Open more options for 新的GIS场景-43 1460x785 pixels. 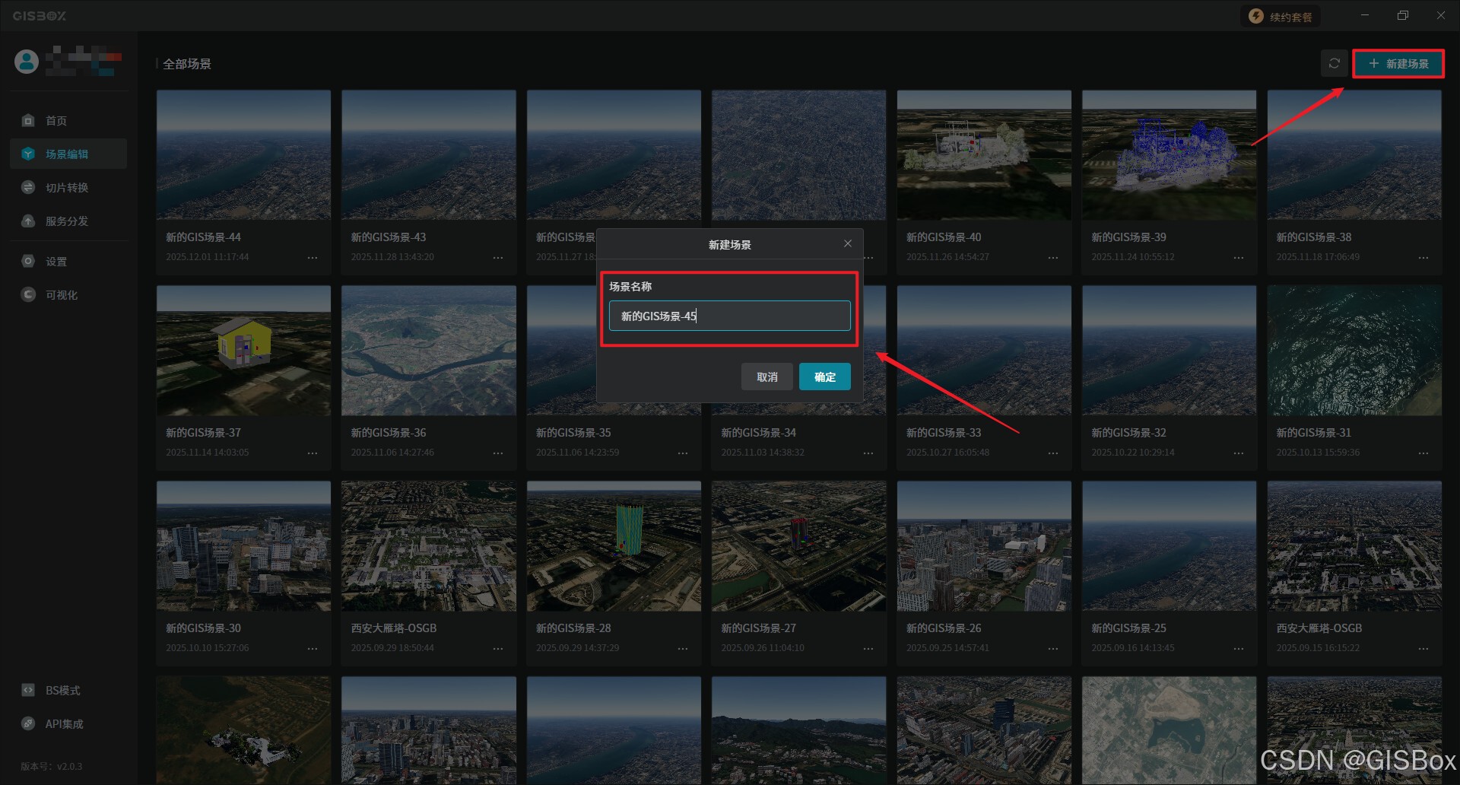click(x=498, y=258)
